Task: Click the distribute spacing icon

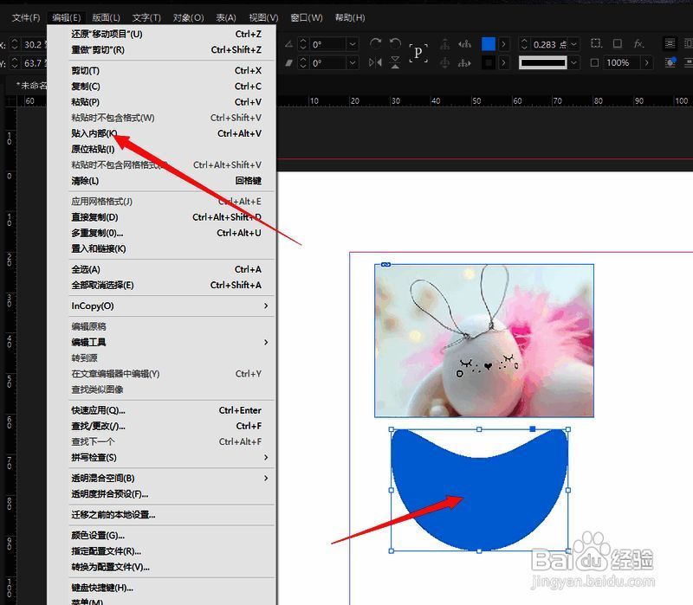Action: (466, 62)
